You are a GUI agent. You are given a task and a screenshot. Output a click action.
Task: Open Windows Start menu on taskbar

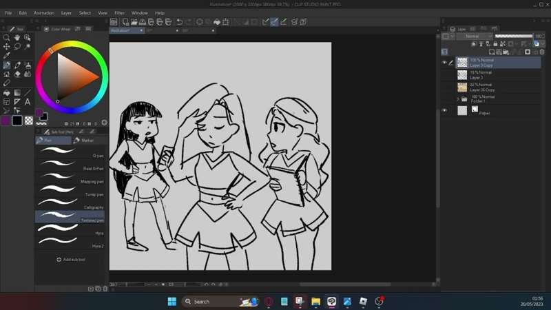pos(172,301)
